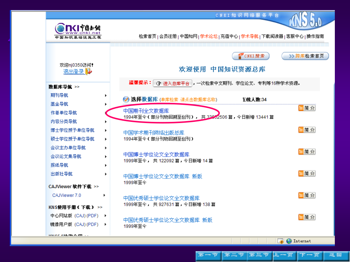Screen dimensions: 350x262
Task: Click the 退出登录 link
Action: click(x=73, y=71)
